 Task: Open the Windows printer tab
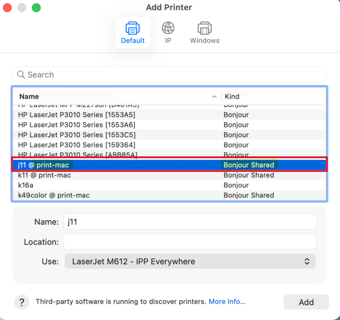[205, 33]
